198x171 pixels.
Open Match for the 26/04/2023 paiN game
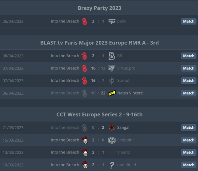pyautogui.click(x=189, y=21)
